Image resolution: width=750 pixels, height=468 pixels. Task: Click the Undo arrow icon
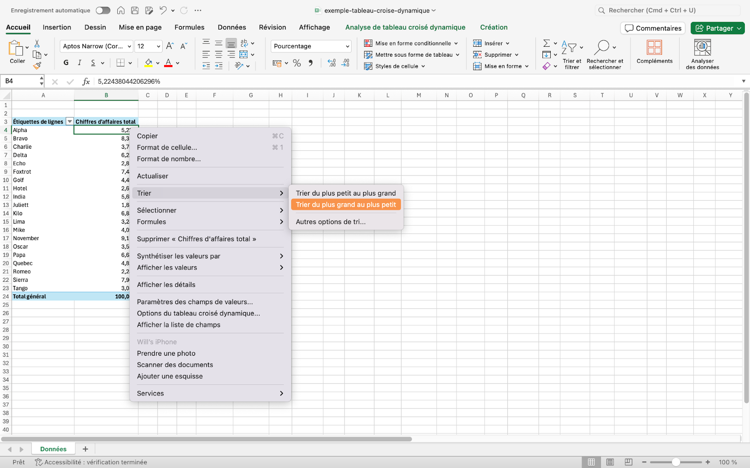pos(163,10)
